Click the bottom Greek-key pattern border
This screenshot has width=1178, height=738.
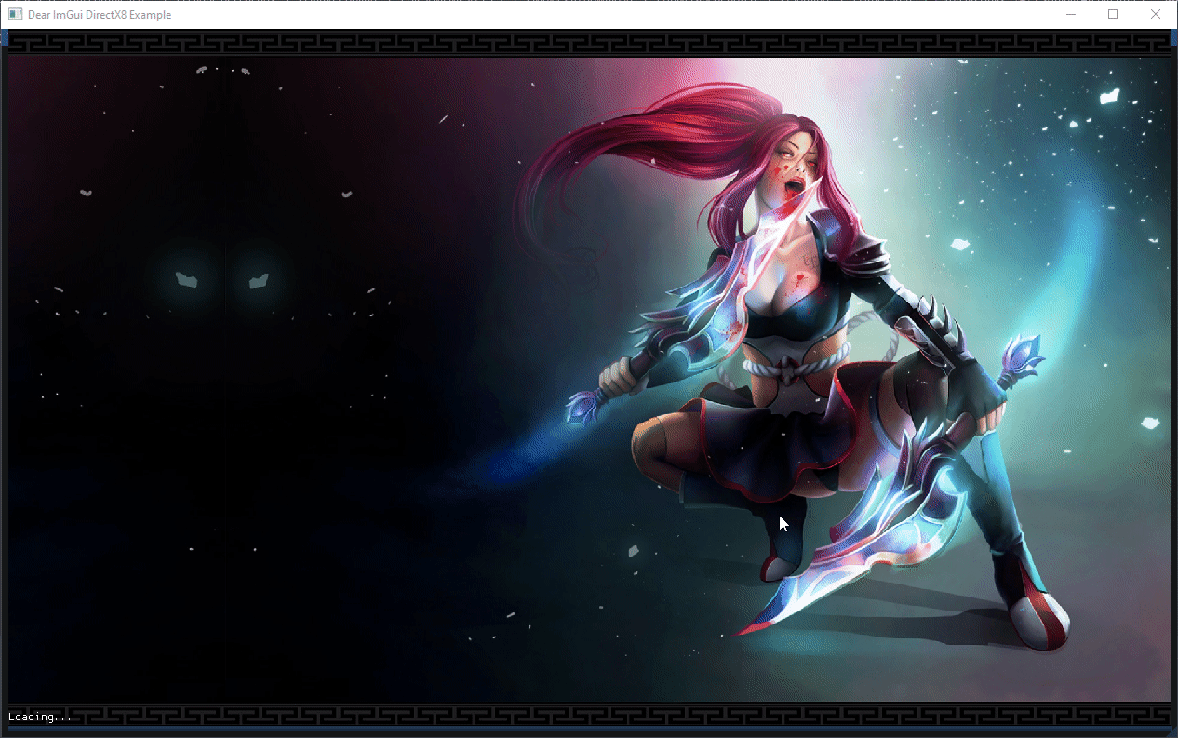[614, 716]
